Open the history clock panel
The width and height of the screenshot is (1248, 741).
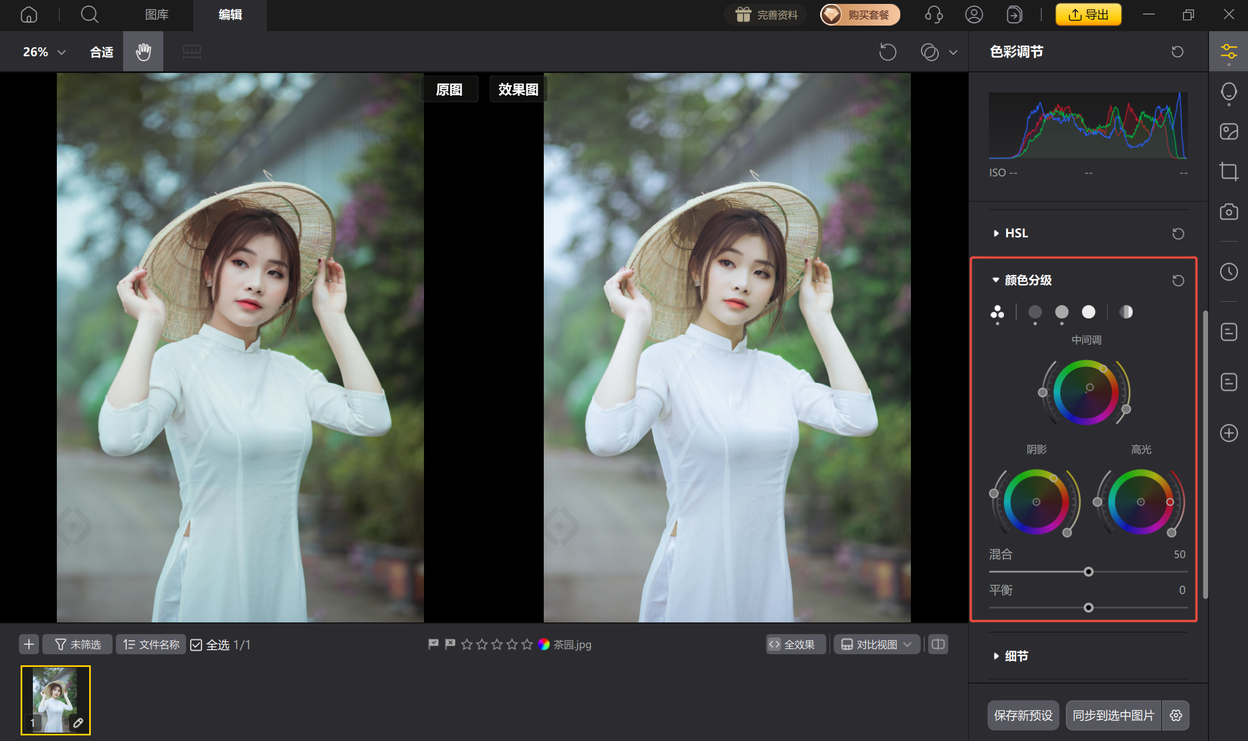pos(1228,272)
